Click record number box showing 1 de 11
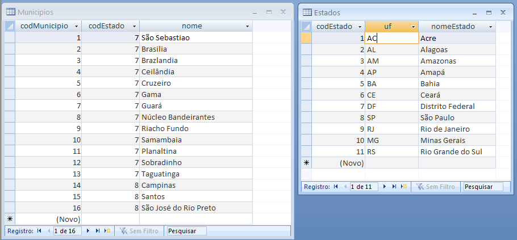The image size is (517, 240). coord(364,187)
